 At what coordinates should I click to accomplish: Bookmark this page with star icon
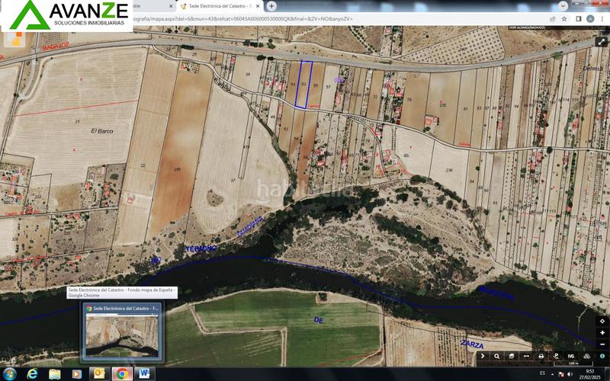pyautogui.click(x=564, y=18)
